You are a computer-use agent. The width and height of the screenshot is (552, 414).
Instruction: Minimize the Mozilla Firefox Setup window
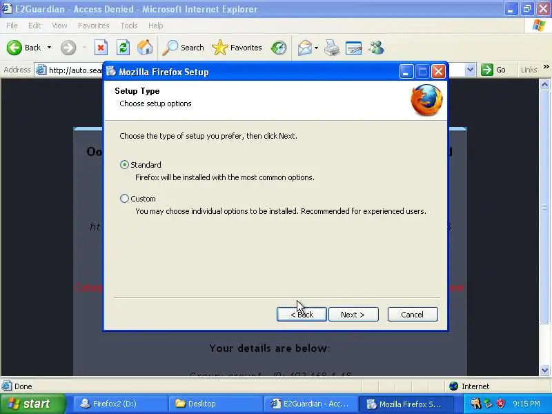pyautogui.click(x=406, y=72)
